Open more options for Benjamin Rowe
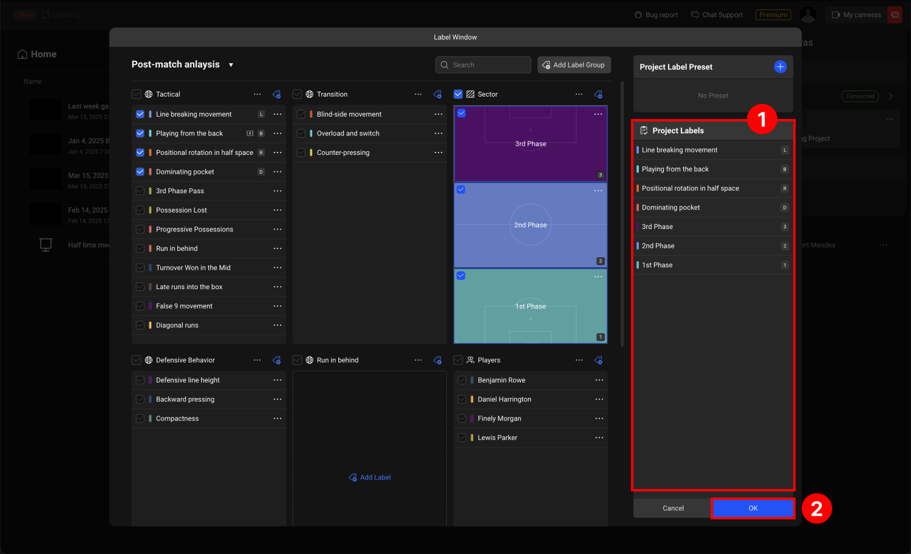 pyautogui.click(x=599, y=380)
